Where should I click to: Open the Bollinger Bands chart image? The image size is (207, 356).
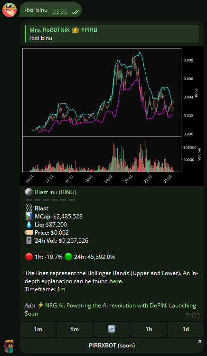(x=112, y=116)
